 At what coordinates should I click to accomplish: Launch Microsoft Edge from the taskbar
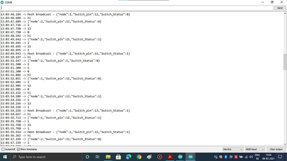click(129, 157)
